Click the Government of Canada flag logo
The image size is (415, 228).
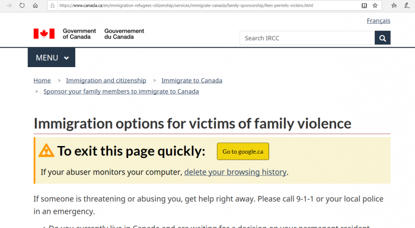click(44, 34)
